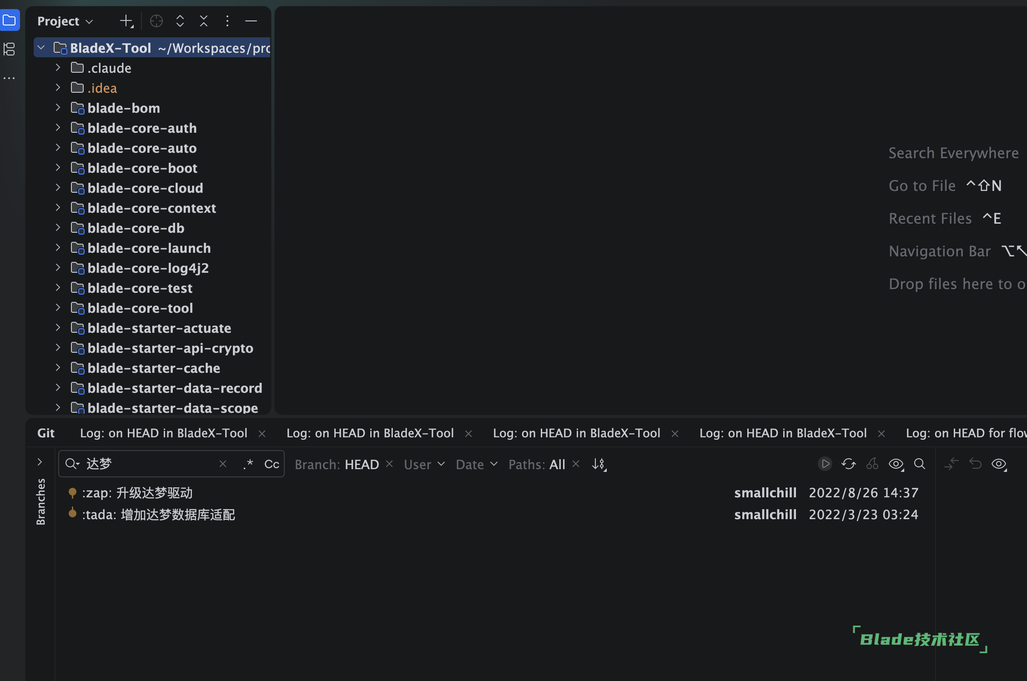
Task: Open the User filter dropdown
Action: 424,464
